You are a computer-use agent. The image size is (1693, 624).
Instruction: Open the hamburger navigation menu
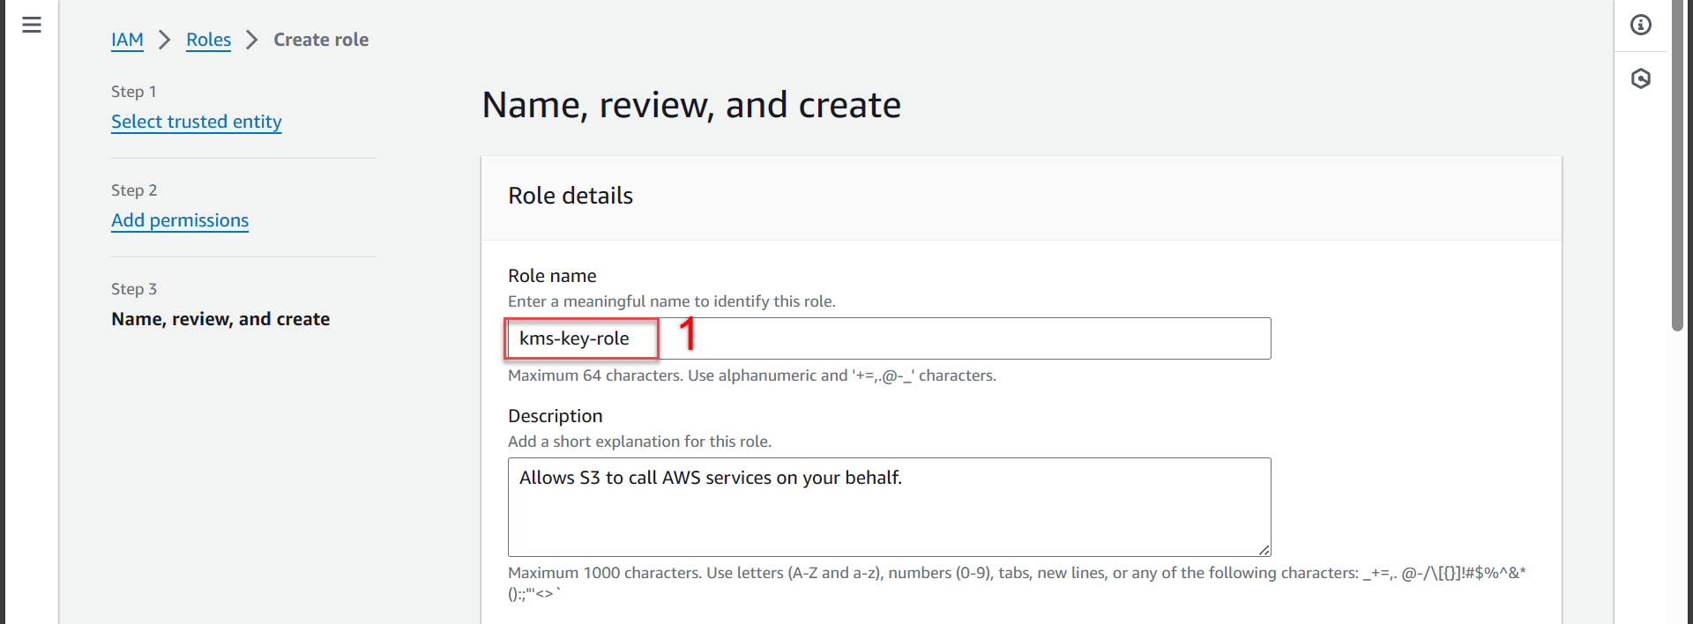click(32, 25)
